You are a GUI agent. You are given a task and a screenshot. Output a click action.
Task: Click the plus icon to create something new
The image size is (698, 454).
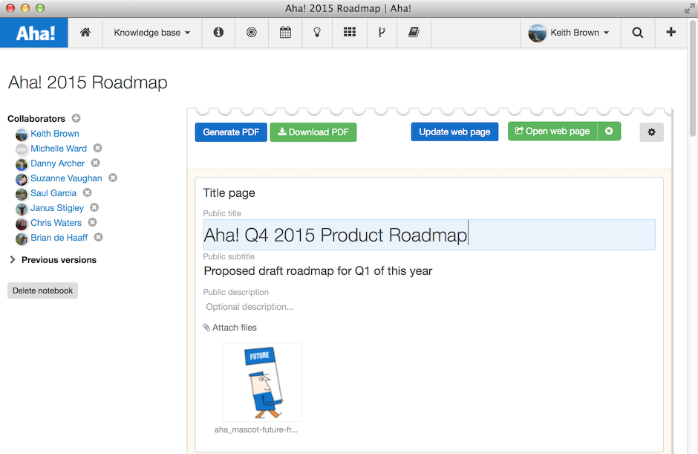click(671, 33)
